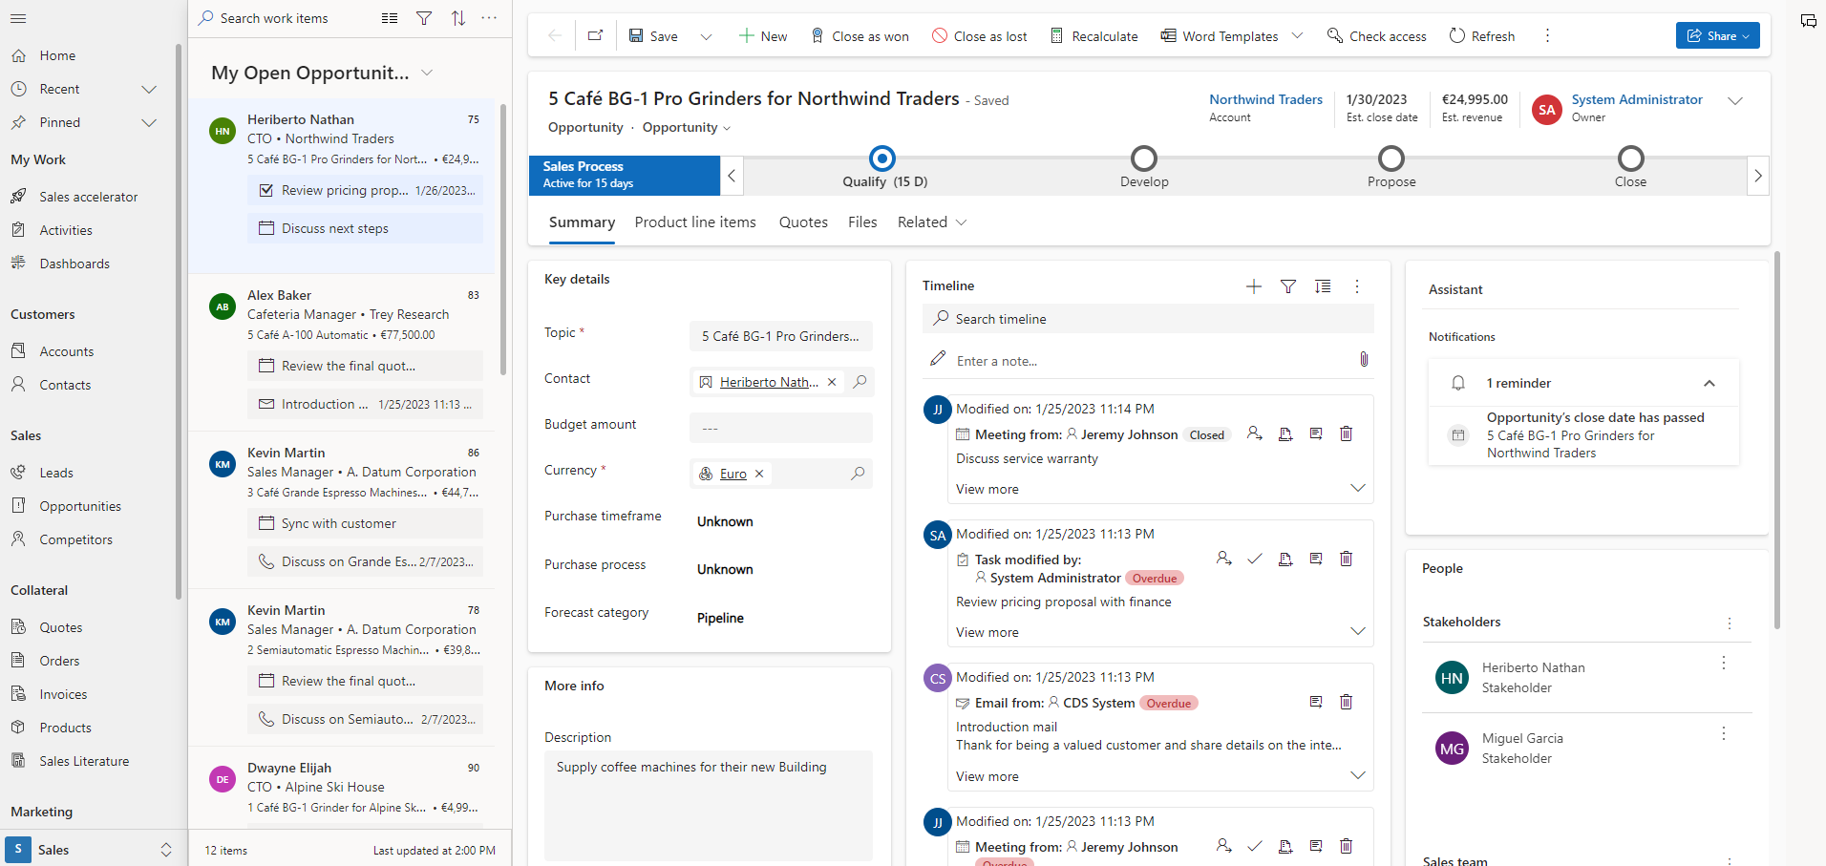
Task: Mark Review pricing proposal task checkbox
Action: (266, 191)
